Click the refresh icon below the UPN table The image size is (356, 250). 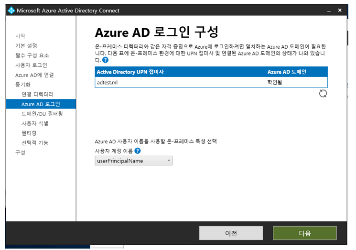(x=323, y=93)
